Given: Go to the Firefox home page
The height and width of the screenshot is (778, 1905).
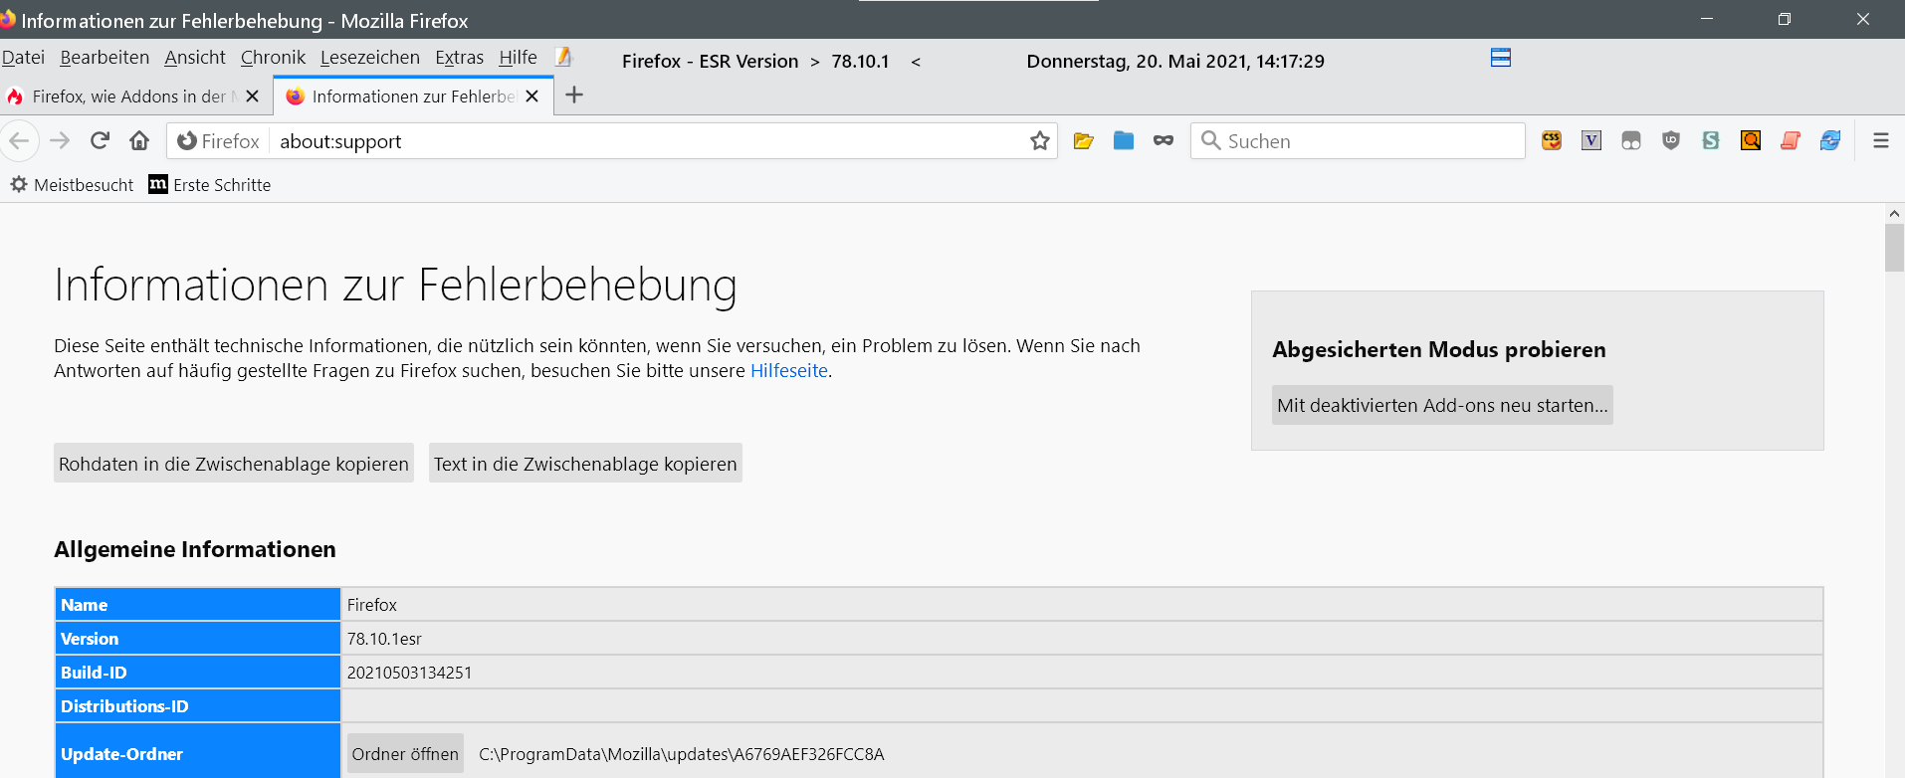Looking at the screenshot, I should click(x=139, y=141).
